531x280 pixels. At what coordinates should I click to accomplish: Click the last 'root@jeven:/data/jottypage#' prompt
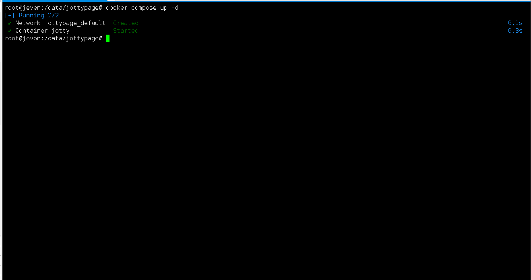[x=54, y=38]
